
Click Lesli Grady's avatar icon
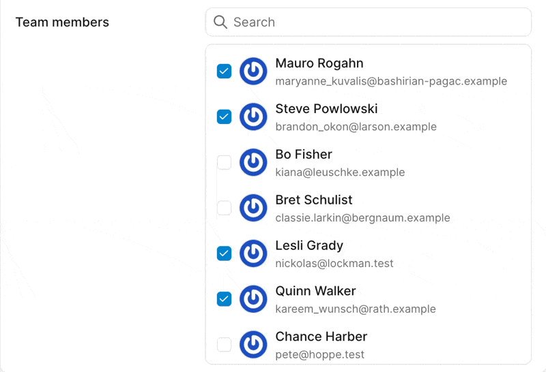(x=253, y=253)
